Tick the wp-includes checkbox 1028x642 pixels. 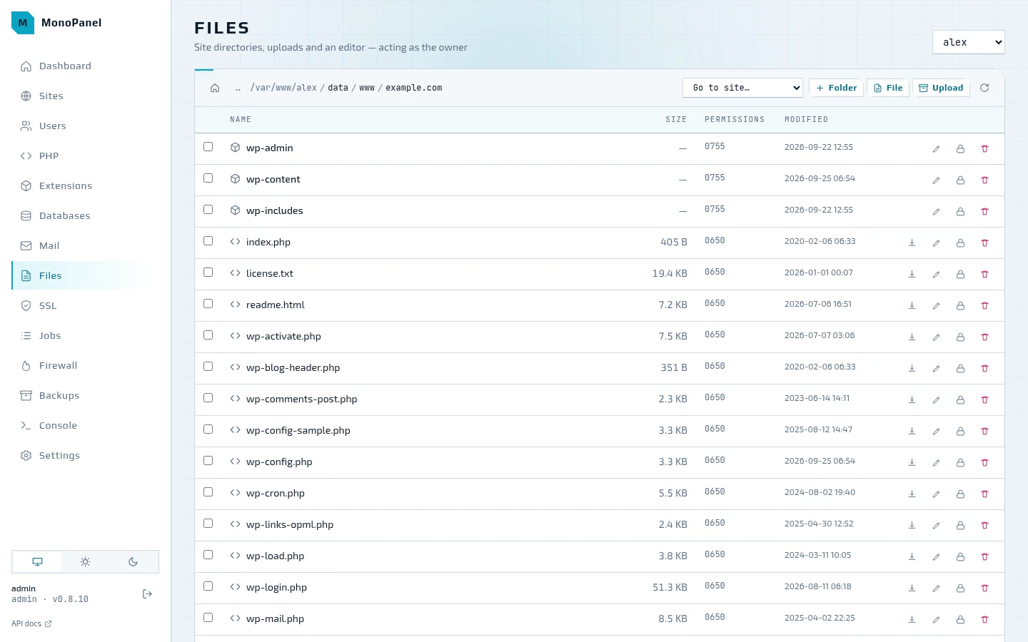click(208, 210)
